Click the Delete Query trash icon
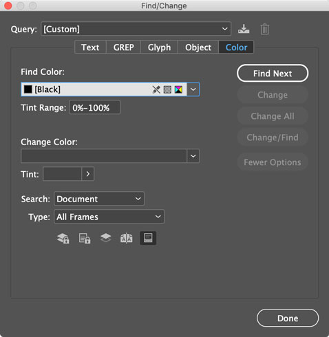This screenshot has height=337, width=329. coord(264,29)
